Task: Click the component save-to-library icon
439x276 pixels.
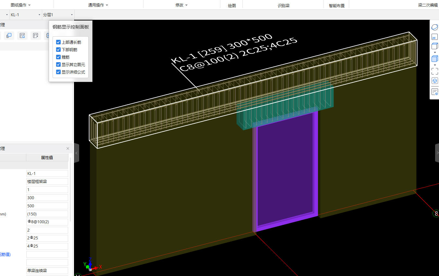Action: pos(22,36)
